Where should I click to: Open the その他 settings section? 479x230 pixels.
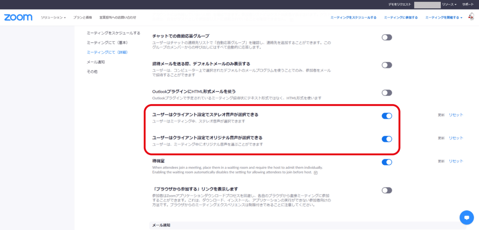pyautogui.click(x=92, y=72)
